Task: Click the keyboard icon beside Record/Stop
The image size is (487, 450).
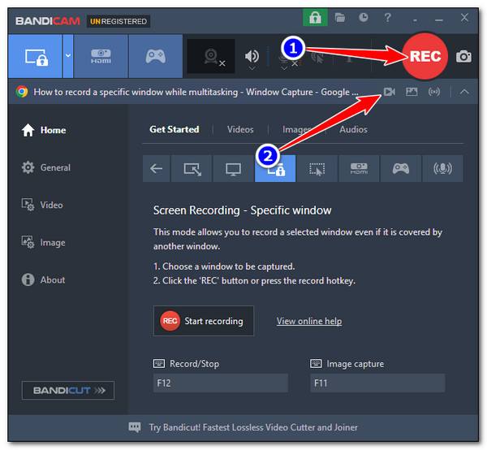Action: pyautogui.click(x=159, y=363)
